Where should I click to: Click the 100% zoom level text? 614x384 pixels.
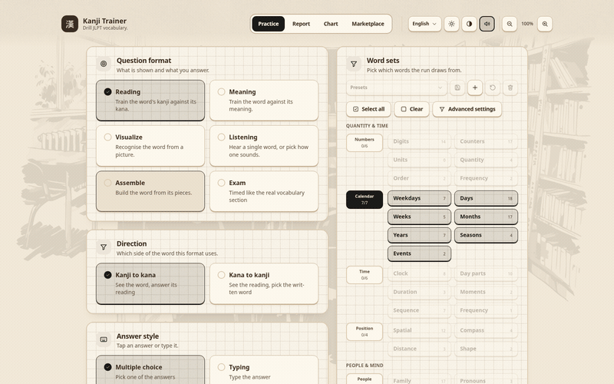pos(527,24)
